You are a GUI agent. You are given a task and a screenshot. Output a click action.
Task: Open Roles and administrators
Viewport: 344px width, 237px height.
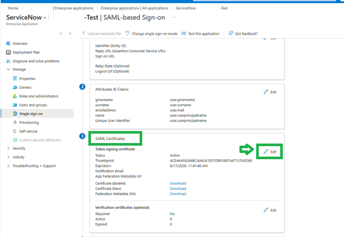coord(39,96)
